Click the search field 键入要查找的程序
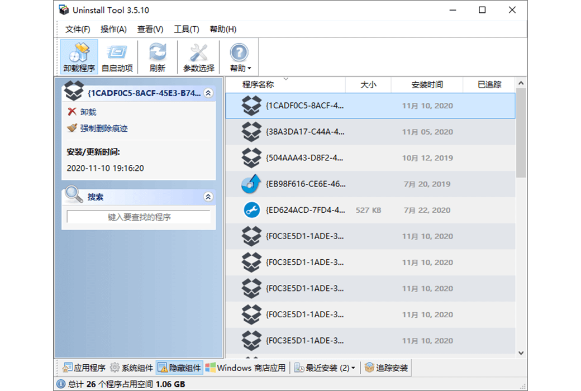 point(139,217)
